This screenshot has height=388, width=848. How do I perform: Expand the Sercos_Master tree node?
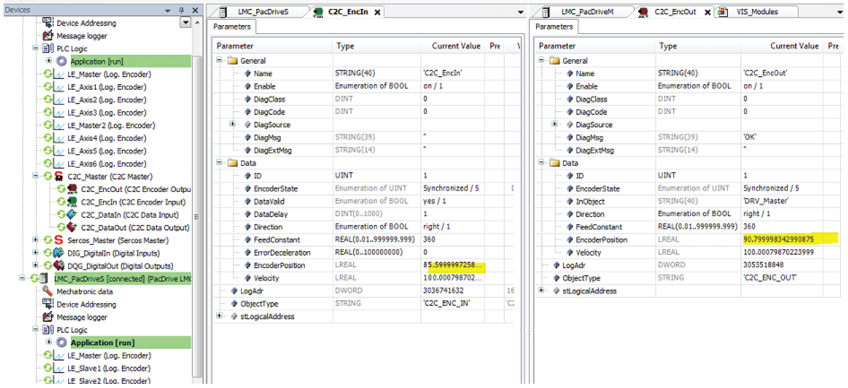coord(35,240)
